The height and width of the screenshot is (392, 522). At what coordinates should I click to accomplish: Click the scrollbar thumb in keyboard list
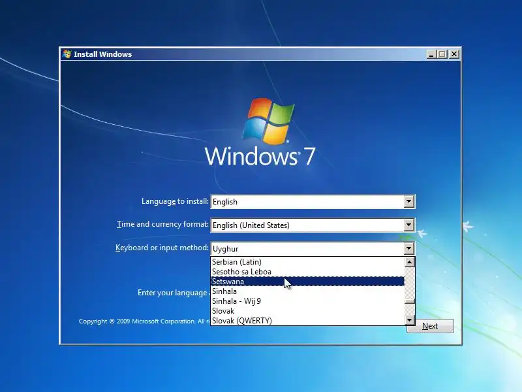[x=410, y=301]
